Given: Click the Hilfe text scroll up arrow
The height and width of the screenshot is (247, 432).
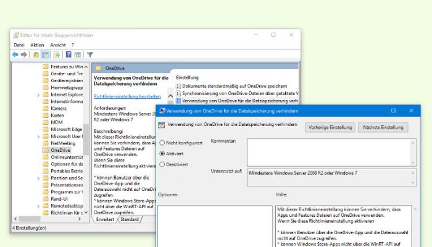Looking at the screenshot, I should coord(415,209).
